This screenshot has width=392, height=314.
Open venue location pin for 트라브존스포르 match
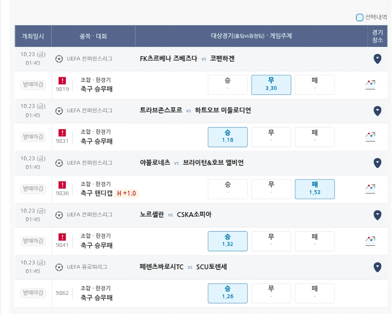pos(377,111)
